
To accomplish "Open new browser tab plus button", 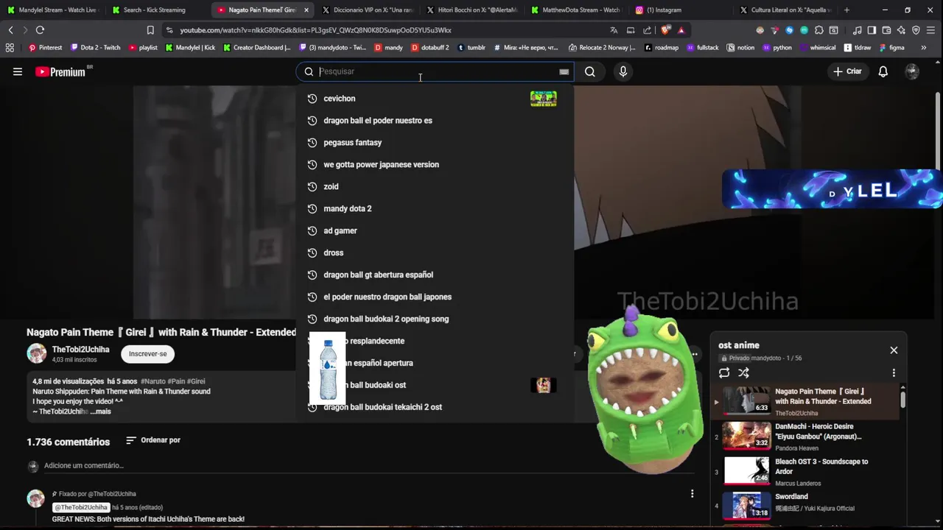I will 846,10.
